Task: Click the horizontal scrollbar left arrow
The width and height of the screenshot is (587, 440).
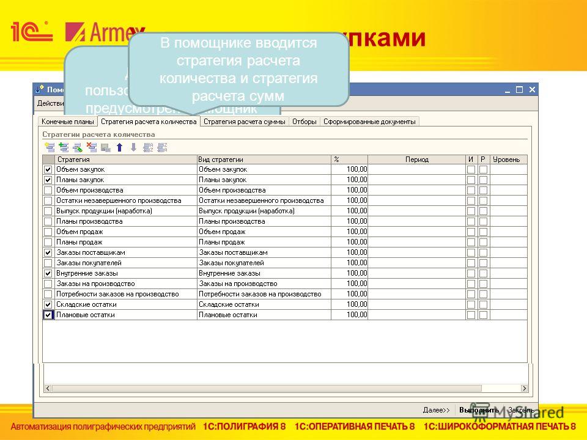Action: point(48,389)
